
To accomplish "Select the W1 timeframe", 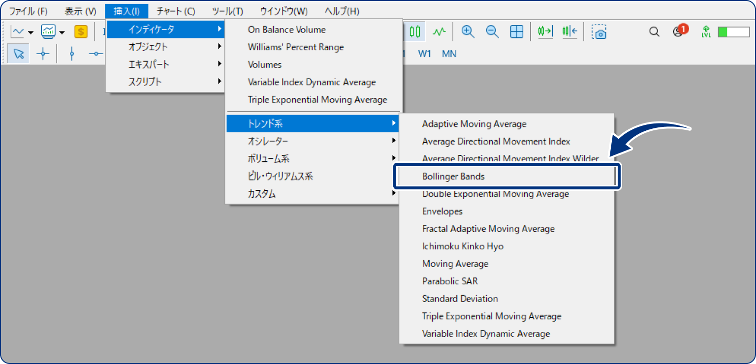I will (424, 54).
